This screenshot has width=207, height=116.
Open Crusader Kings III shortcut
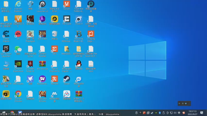coord(30,66)
